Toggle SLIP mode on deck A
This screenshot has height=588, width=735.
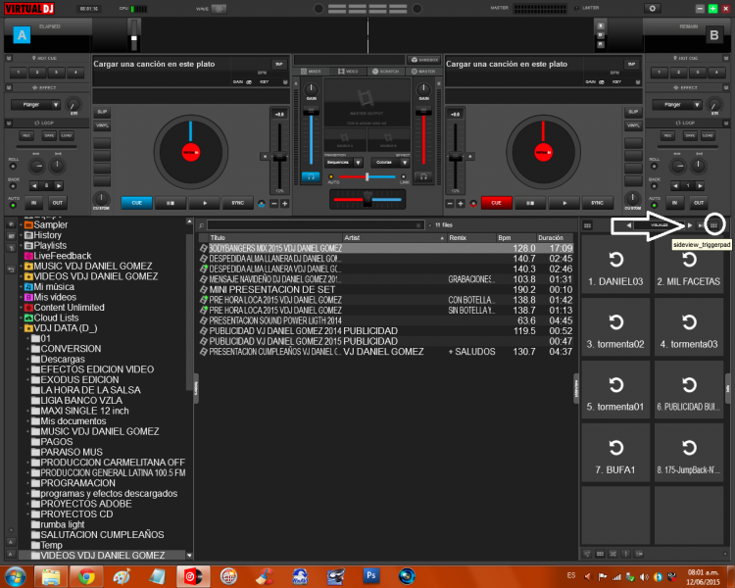pos(102,112)
